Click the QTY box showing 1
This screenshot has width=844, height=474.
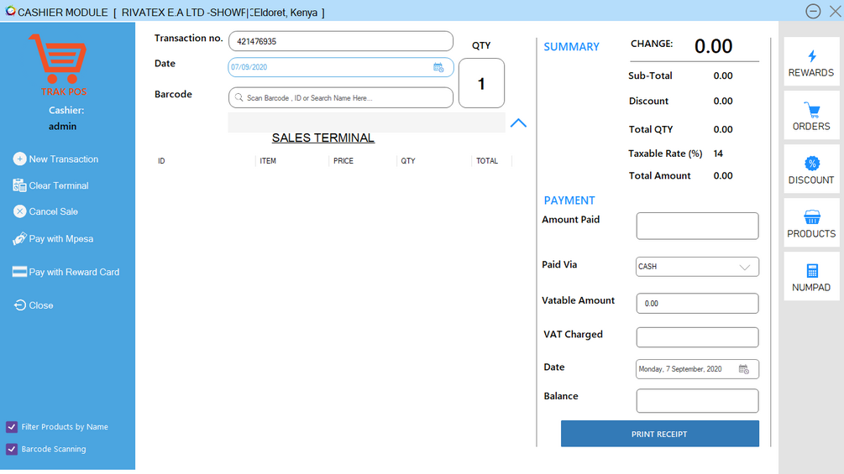point(481,83)
